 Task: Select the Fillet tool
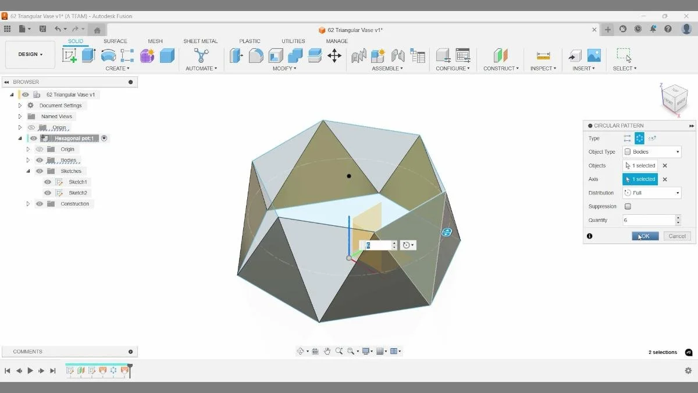(x=256, y=55)
